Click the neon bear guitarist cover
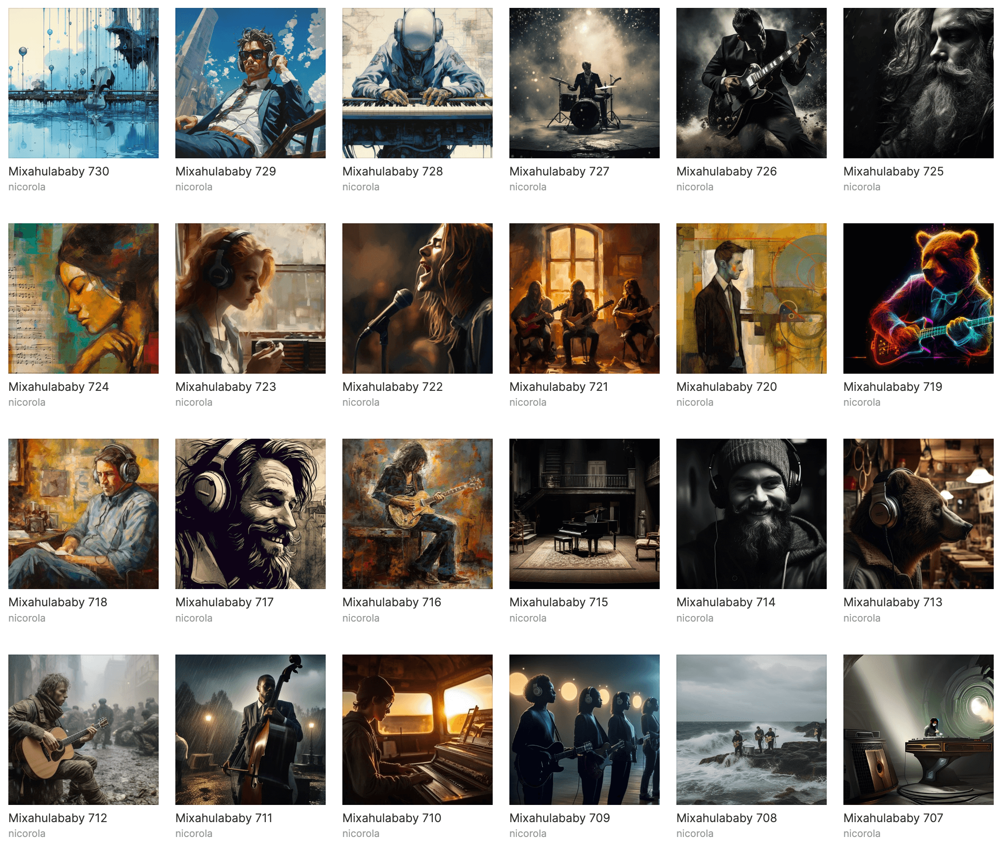The height and width of the screenshot is (856, 1003). [918, 298]
